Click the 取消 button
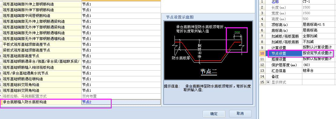 240,114
